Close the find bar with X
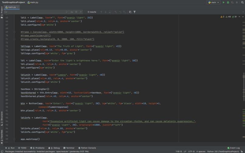 (x=243, y=12)
